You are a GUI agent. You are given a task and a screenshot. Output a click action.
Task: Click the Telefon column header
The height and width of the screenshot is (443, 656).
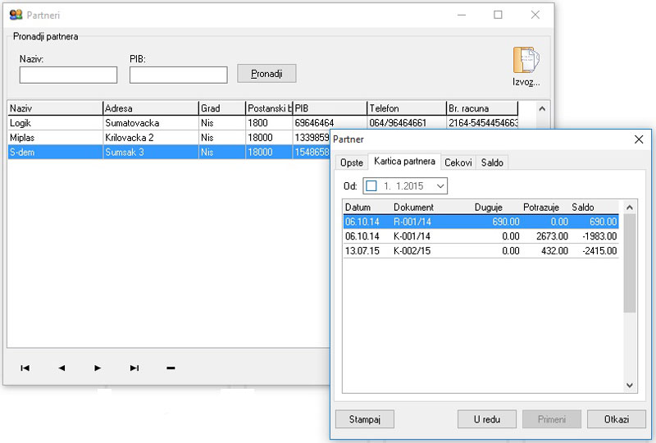tap(406, 108)
